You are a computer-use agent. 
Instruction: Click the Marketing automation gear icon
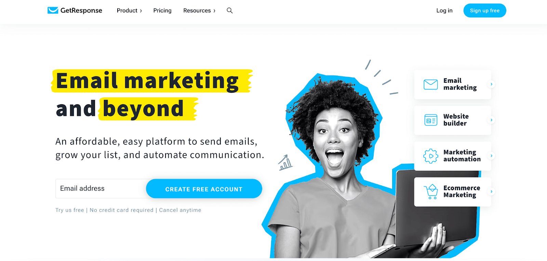tap(431, 156)
